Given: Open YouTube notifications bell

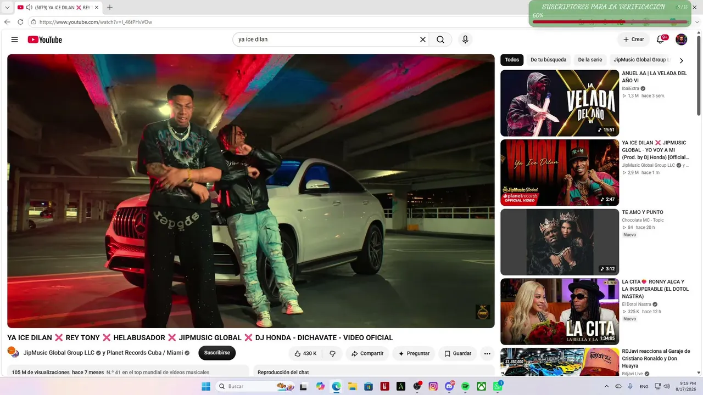Looking at the screenshot, I should pyautogui.click(x=661, y=39).
